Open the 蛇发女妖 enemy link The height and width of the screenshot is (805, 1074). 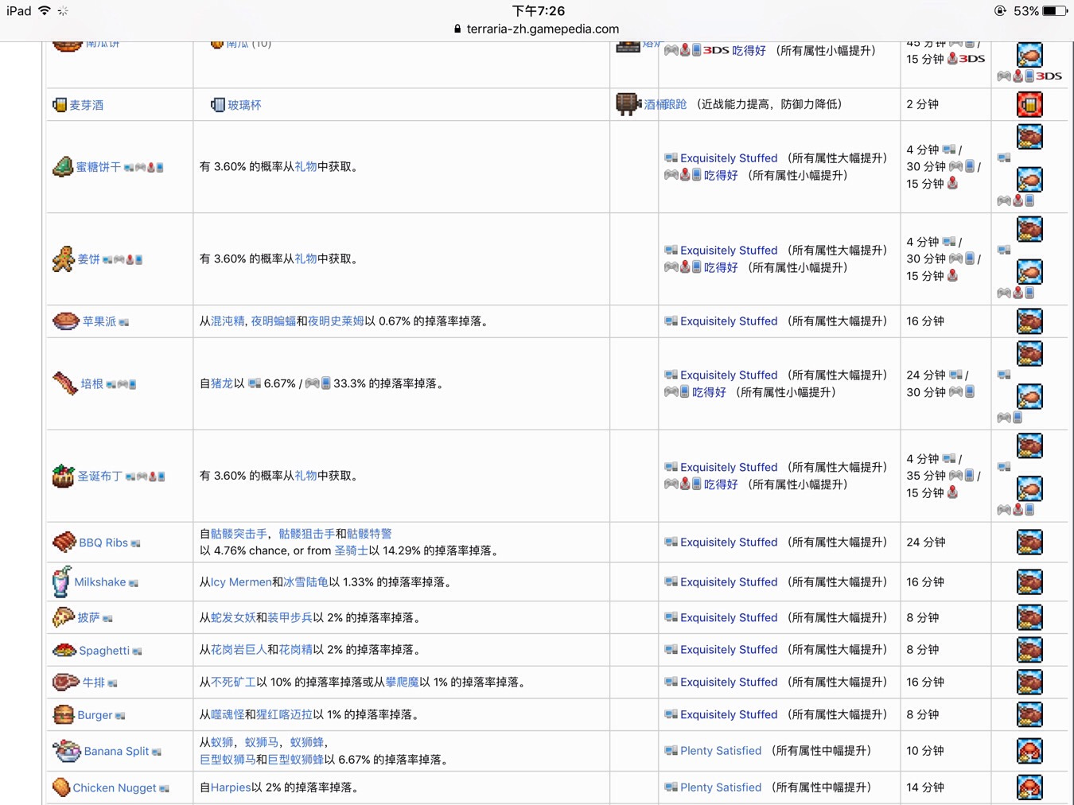pos(233,617)
